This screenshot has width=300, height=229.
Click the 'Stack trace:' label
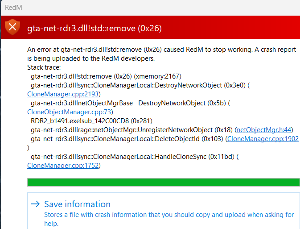pyautogui.click(x=44, y=67)
